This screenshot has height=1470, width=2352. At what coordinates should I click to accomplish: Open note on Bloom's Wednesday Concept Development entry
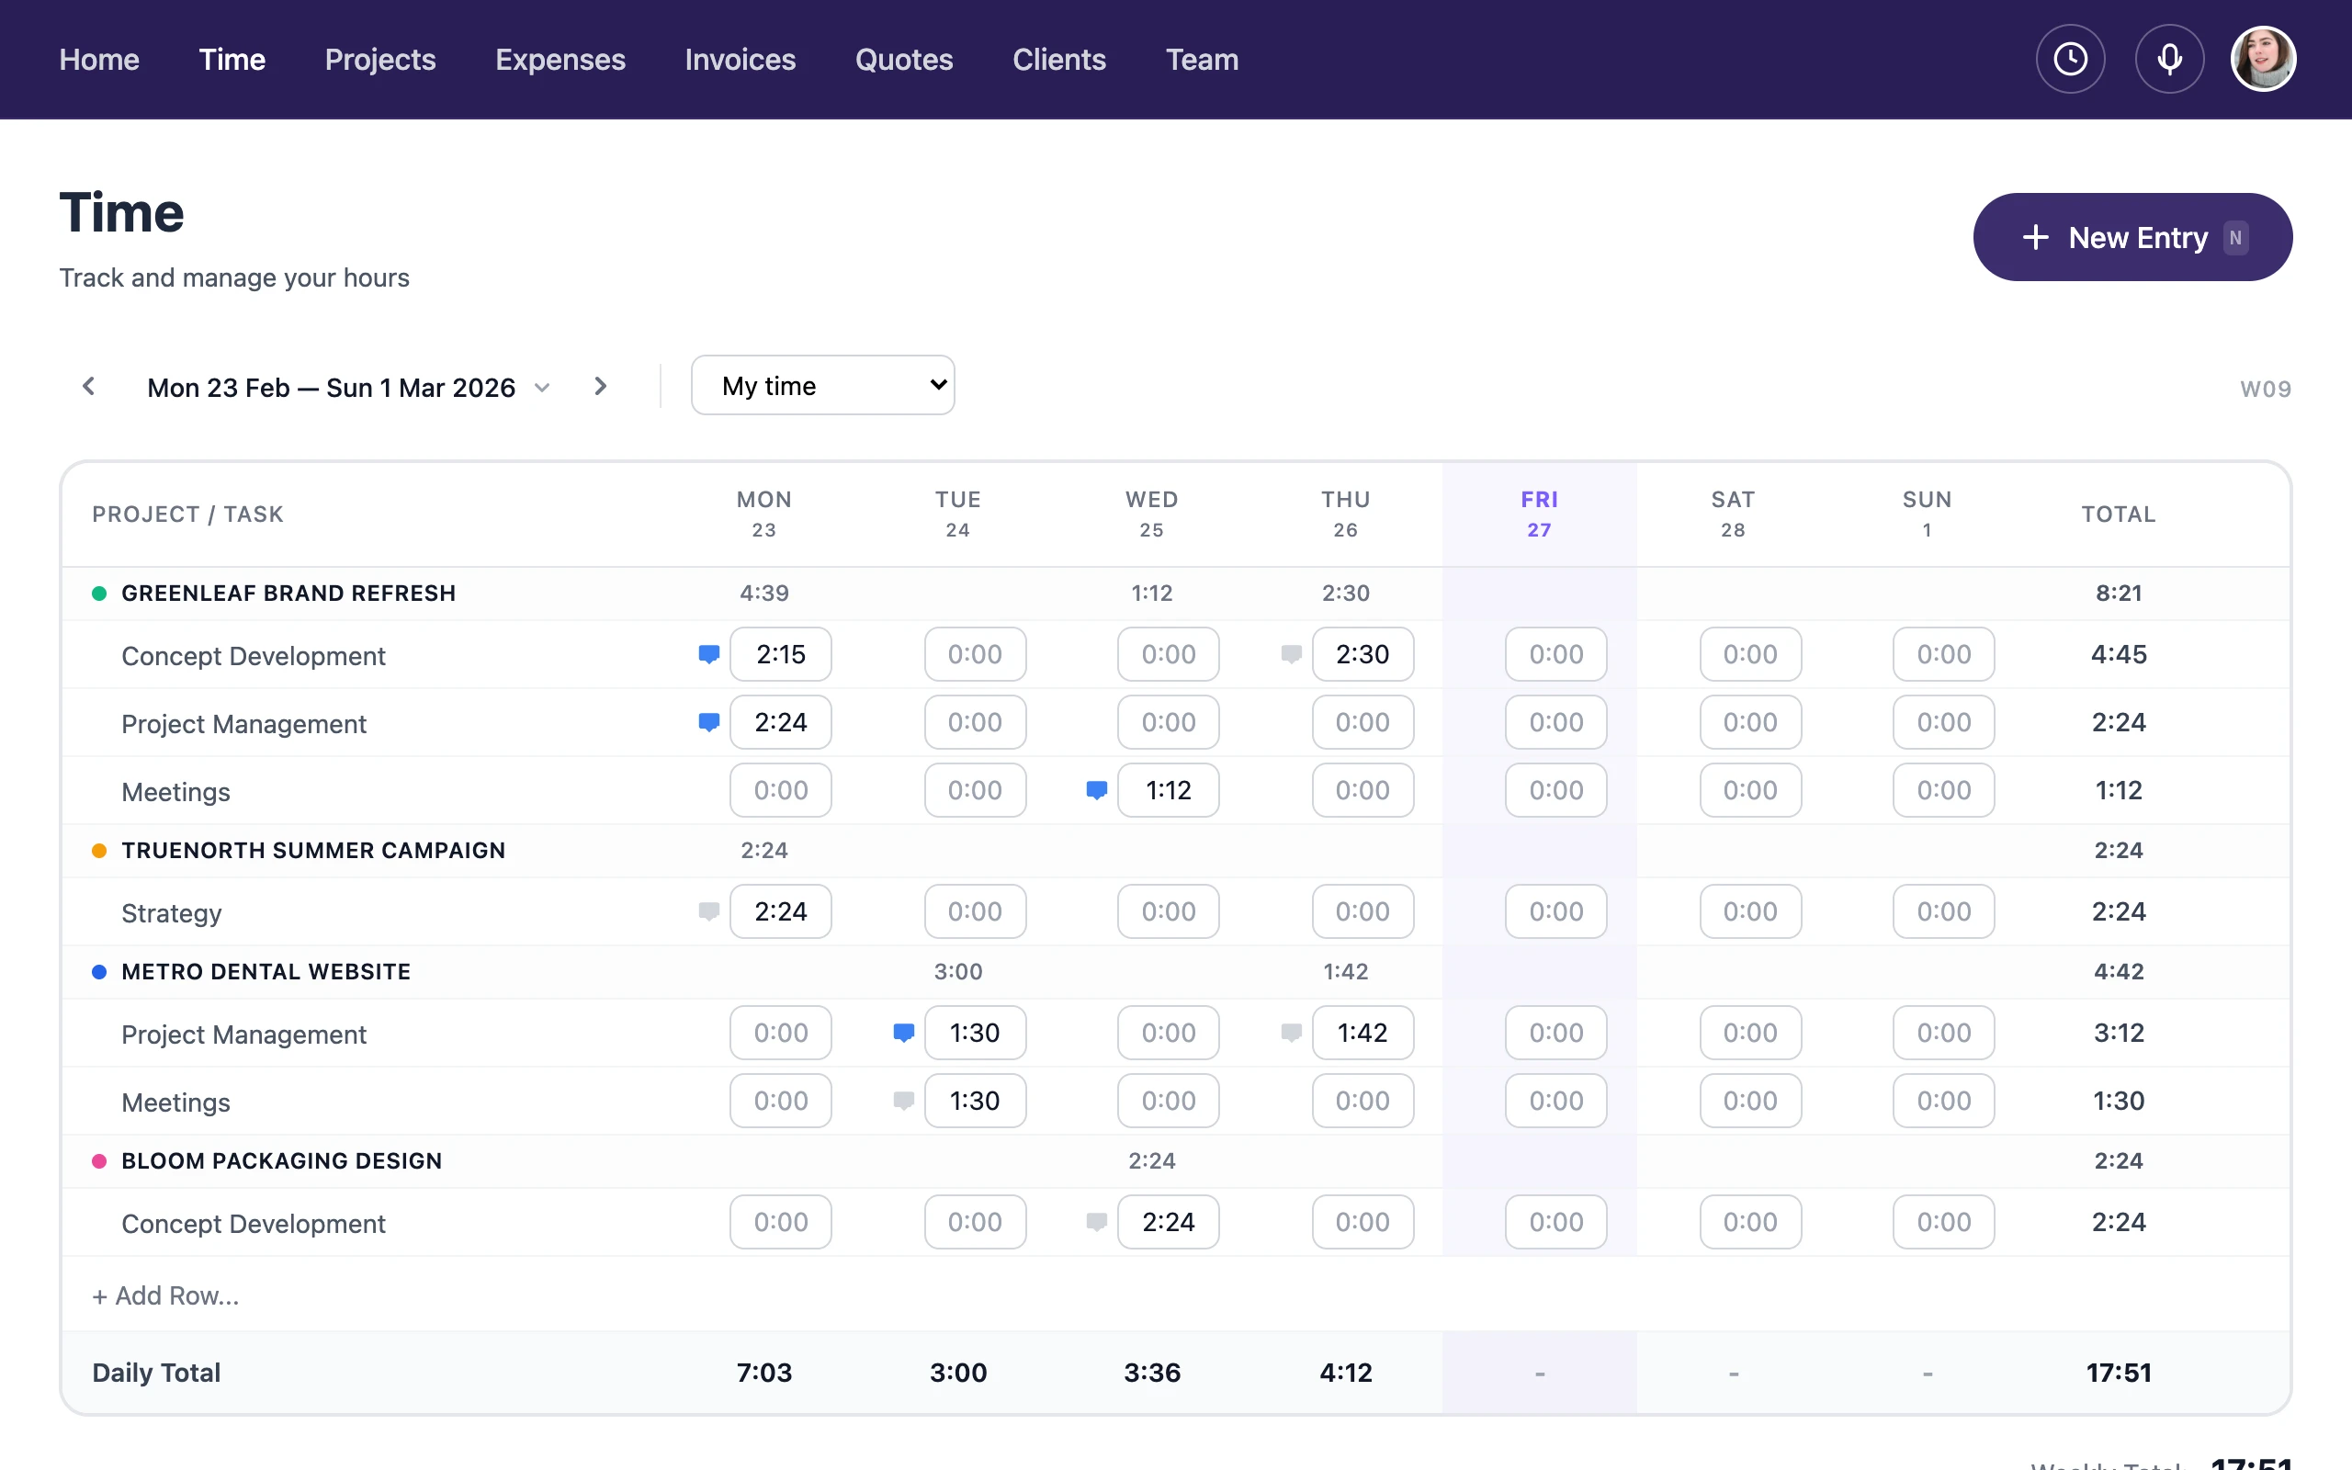coord(1095,1222)
